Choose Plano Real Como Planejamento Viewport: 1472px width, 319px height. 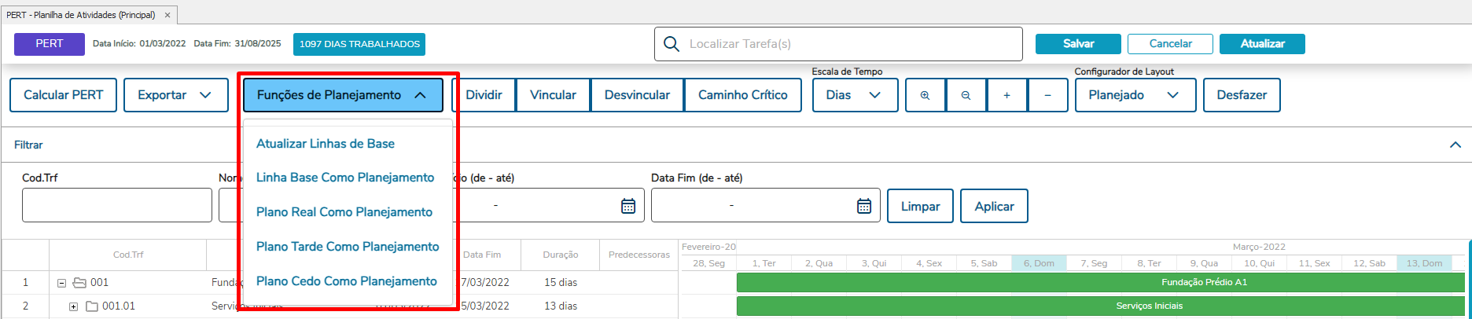(344, 212)
